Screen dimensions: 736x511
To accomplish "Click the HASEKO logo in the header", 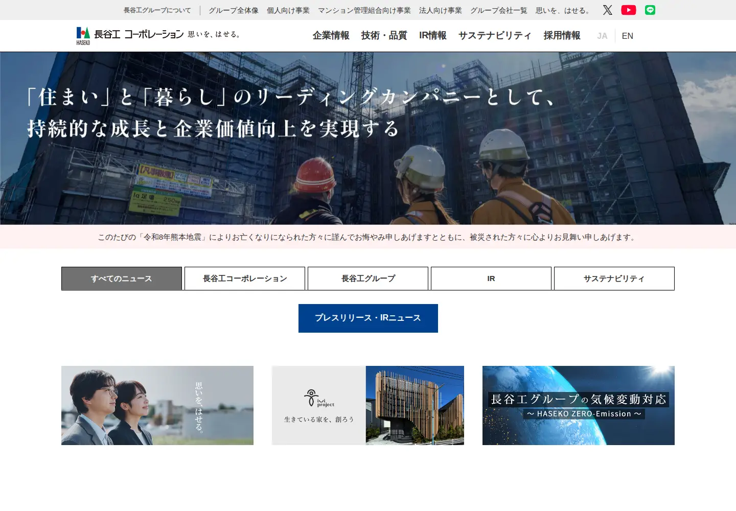I will [158, 35].
